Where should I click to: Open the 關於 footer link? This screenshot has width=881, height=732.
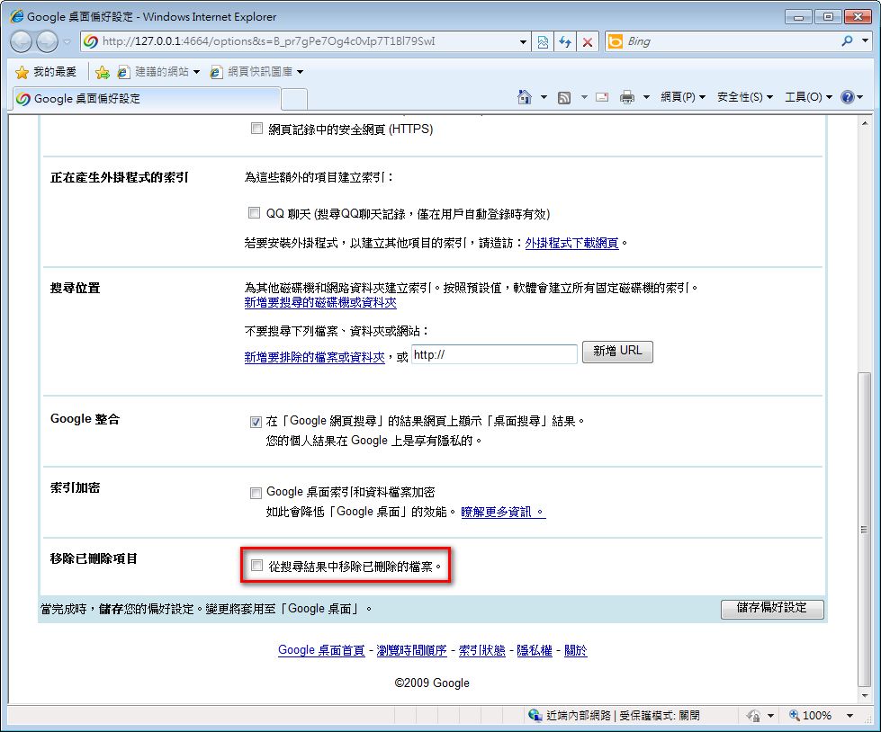pos(575,650)
